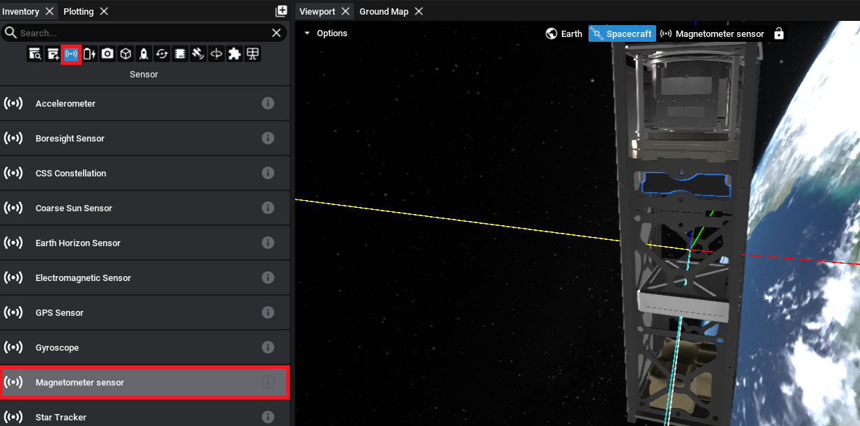This screenshot has height=426, width=860.
Task: Click the rocket thruster category icon
Action: click(x=144, y=54)
